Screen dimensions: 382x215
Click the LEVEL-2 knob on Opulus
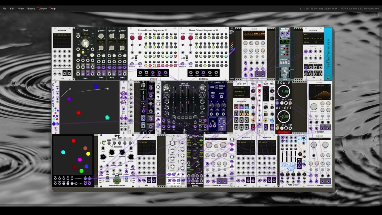[x=202, y=88]
